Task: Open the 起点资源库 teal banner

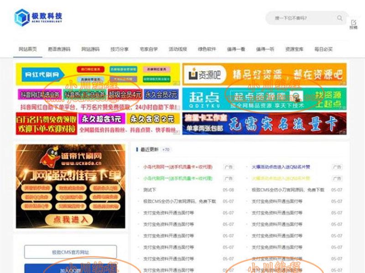Action: click(265, 99)
